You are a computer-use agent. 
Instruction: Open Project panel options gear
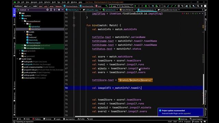(59, 10)
